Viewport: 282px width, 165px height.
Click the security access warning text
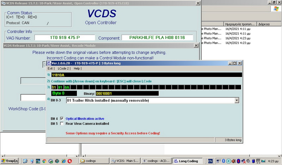pos(113,133)
